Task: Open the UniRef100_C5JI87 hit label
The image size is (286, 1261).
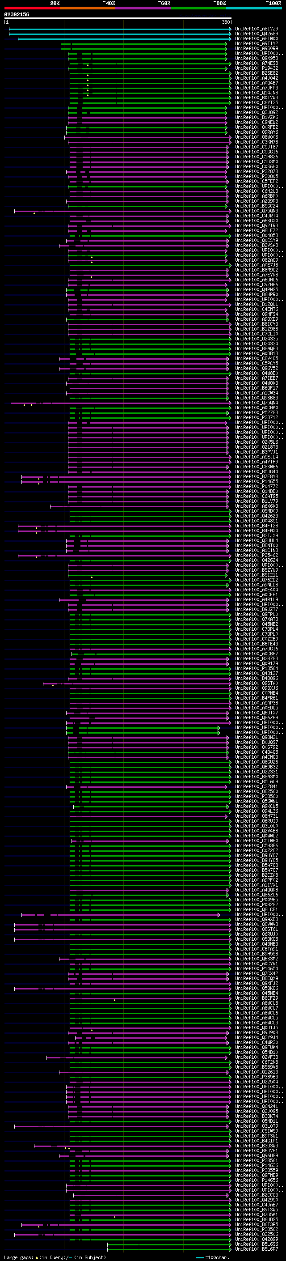Action: [257, 147]
